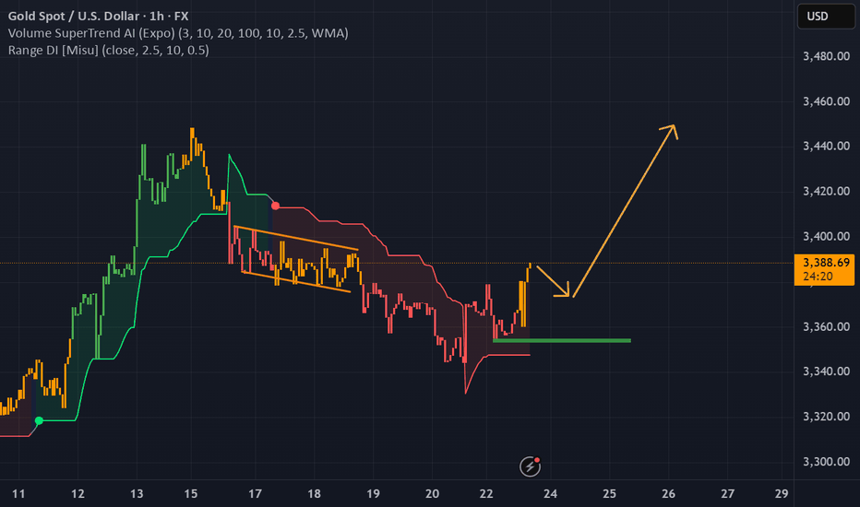Click the 3,320.00 price axis label

click(826, 417)
